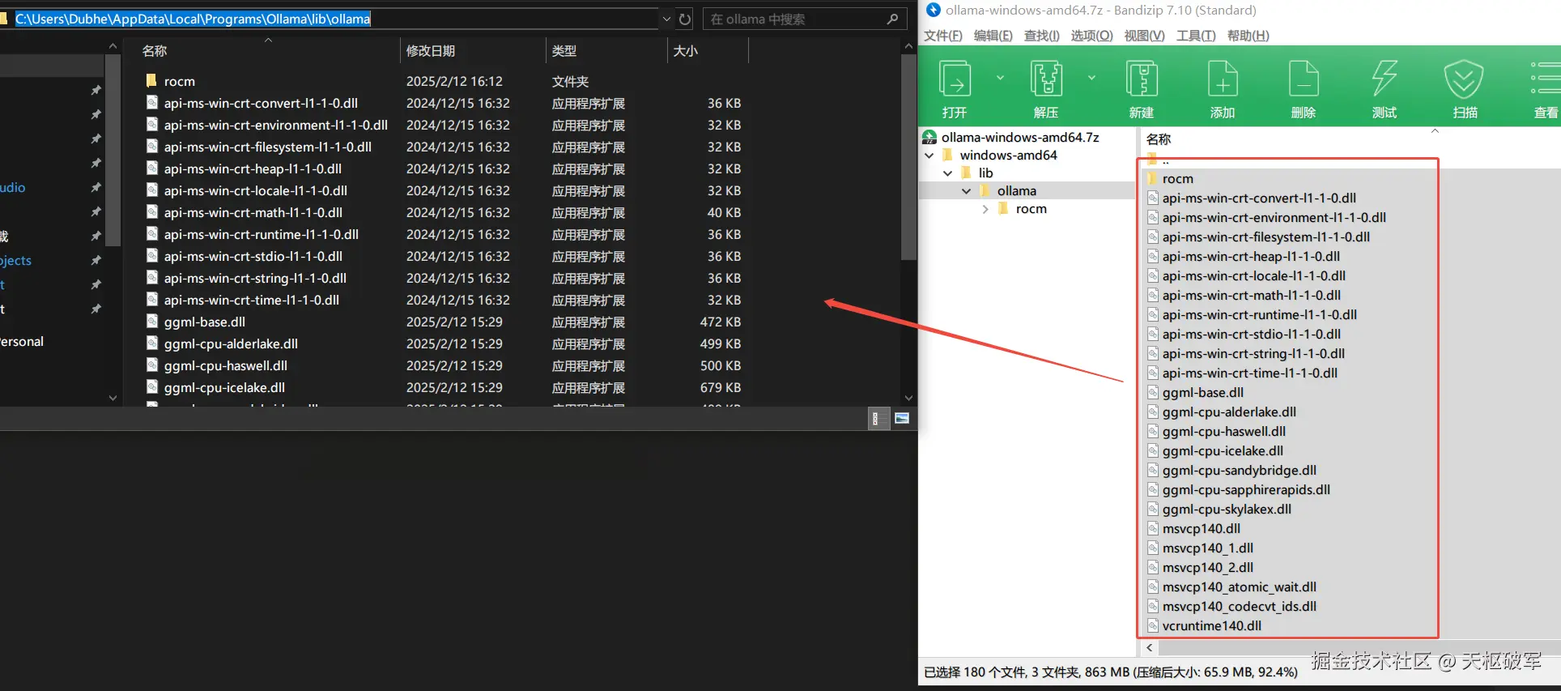Viewport: 1561px width, 691px height.
Task: Select ggml-cpu-haswell.dll in Explorer list
Action: click(225, 365)
